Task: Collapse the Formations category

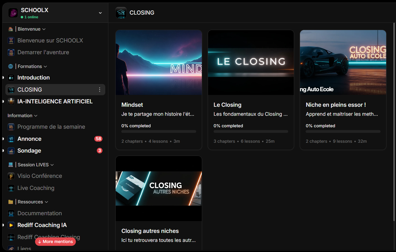Action: (45, 67)
